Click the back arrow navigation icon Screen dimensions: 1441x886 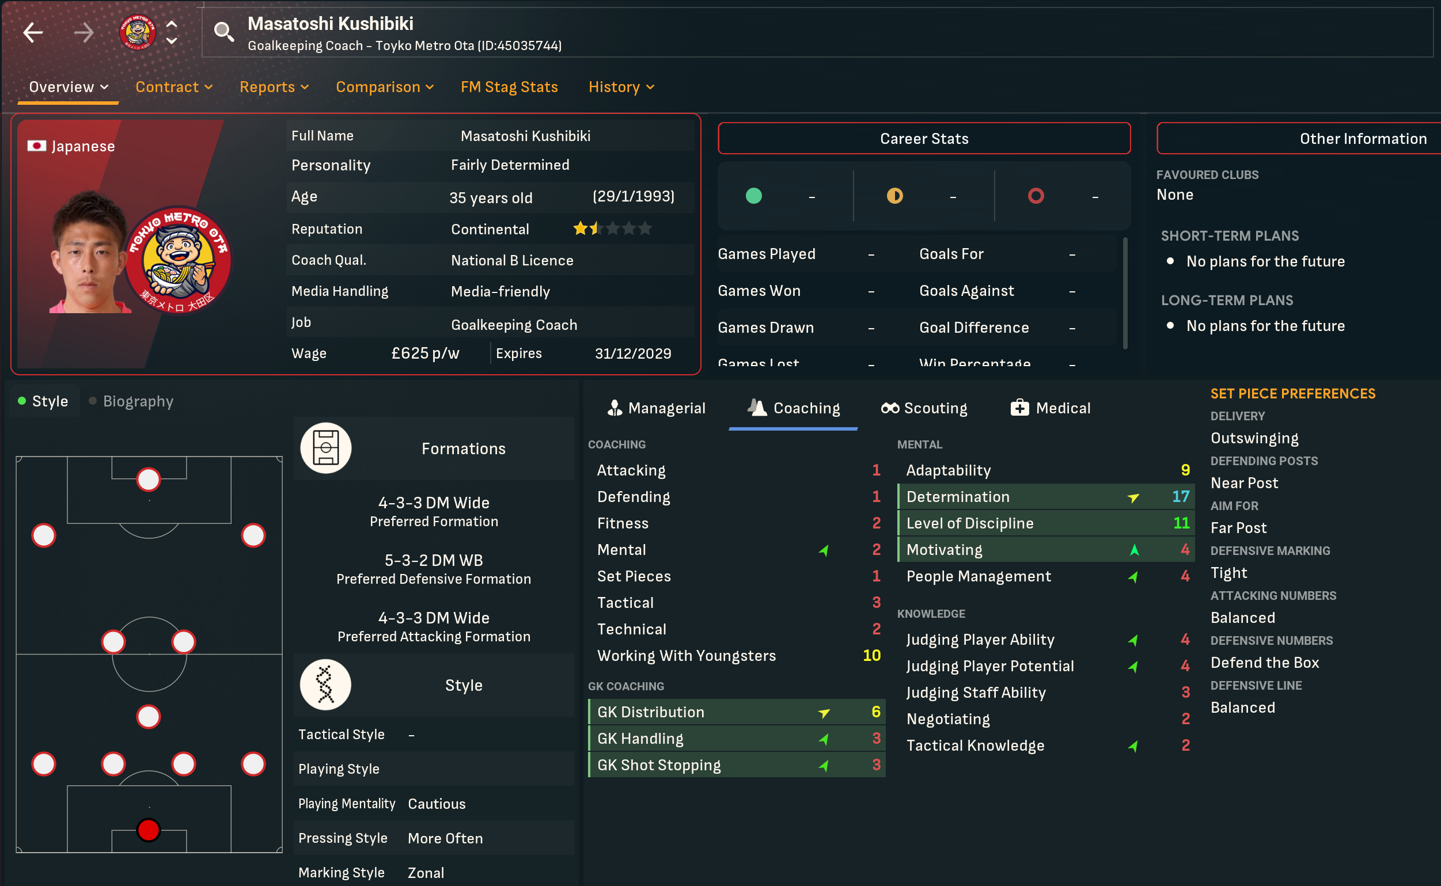pos(33,32)
